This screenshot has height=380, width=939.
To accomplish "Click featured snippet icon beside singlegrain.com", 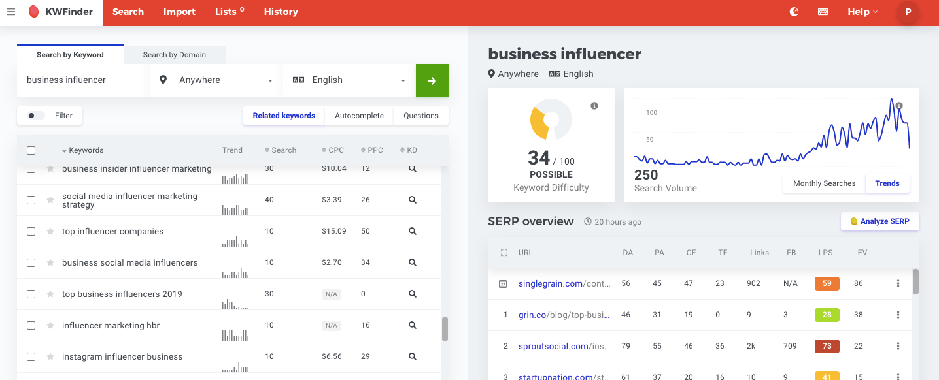I will [x=503, y=284].
